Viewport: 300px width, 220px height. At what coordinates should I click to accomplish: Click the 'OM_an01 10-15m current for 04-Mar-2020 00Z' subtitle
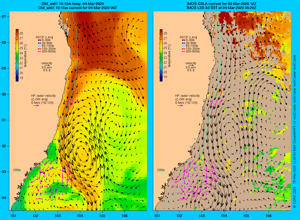click(x=78, y=8)
